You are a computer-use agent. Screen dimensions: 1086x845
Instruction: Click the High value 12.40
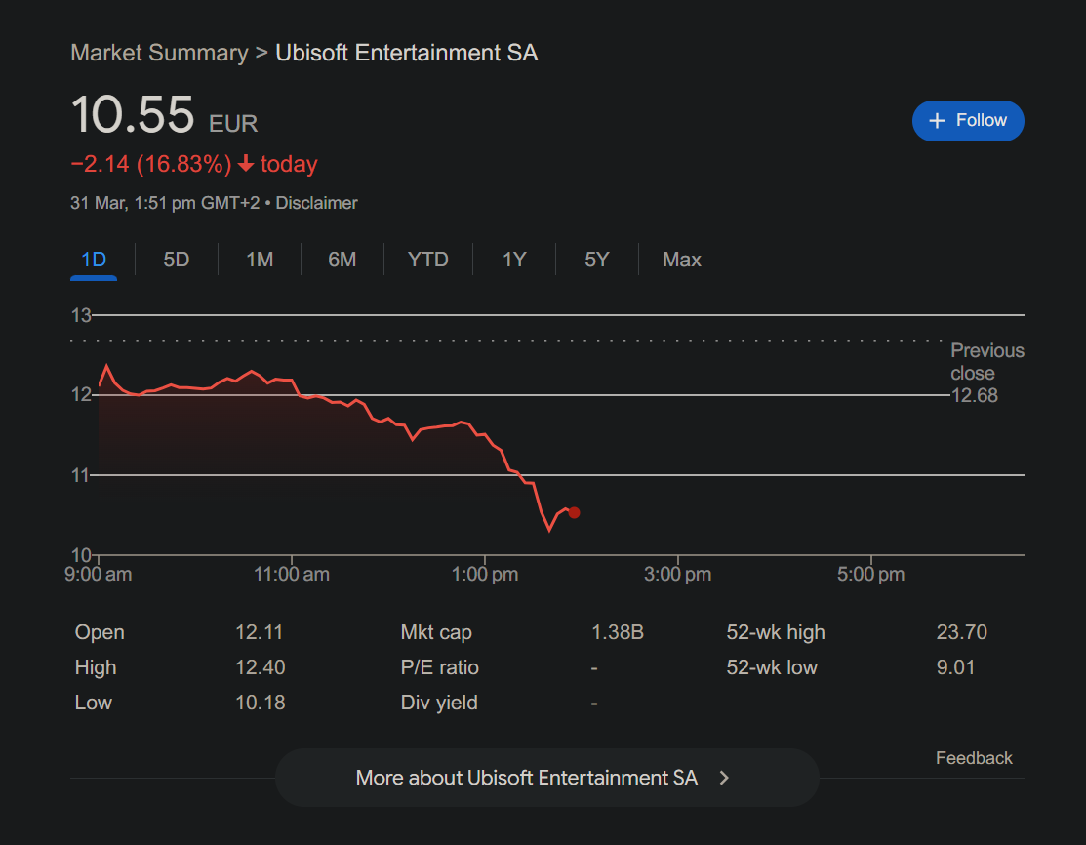pos(260,667)
